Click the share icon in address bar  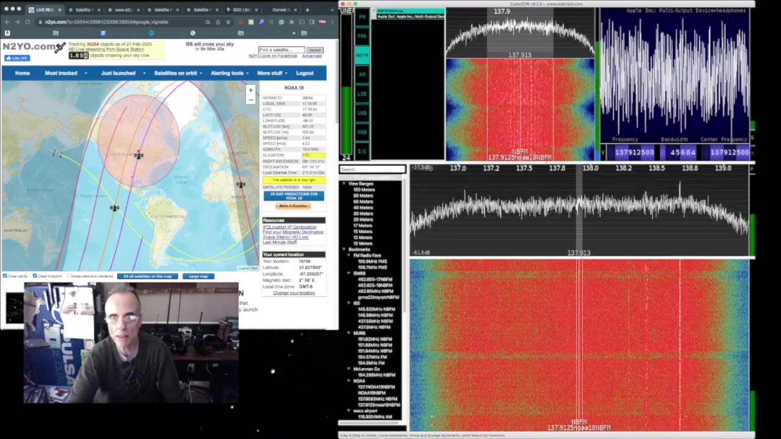pos(218,22)
